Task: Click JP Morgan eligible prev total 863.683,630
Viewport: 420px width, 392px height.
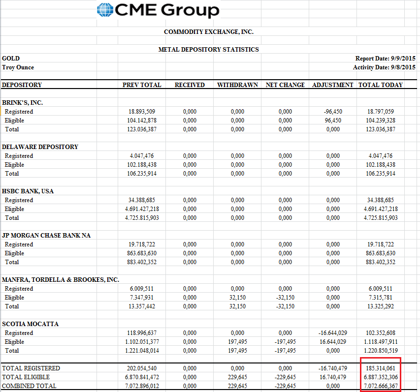Action: [142, 253]
